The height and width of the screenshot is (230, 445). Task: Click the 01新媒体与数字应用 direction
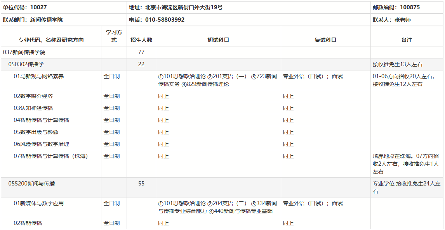pos(39,204)
